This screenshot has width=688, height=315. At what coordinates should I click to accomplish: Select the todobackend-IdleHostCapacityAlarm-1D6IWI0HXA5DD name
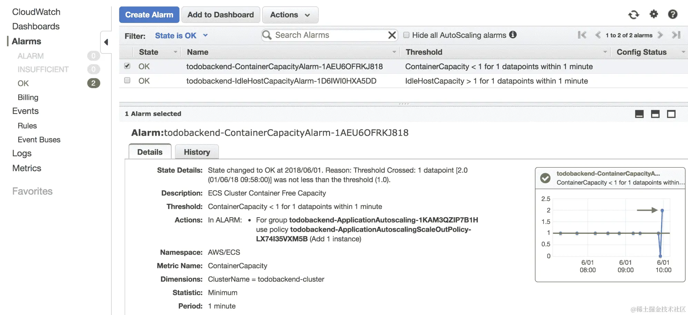tap(281, 81)
